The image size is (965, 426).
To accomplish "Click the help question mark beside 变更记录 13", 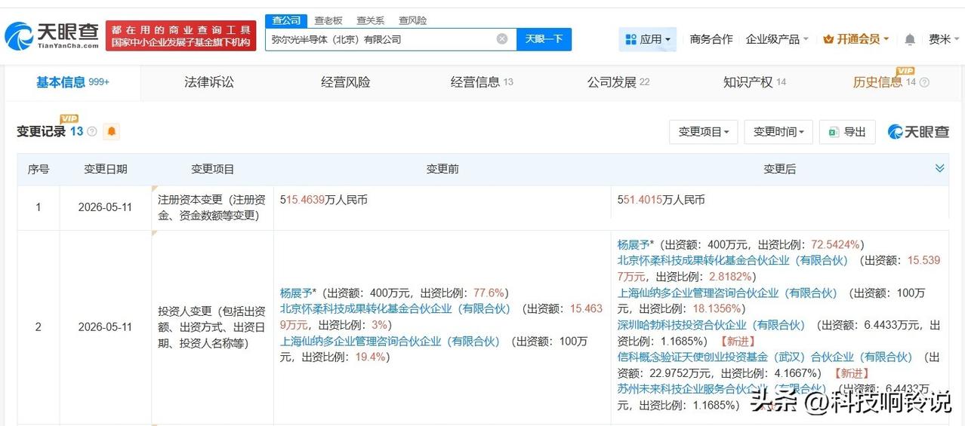I will pos(92,132).
